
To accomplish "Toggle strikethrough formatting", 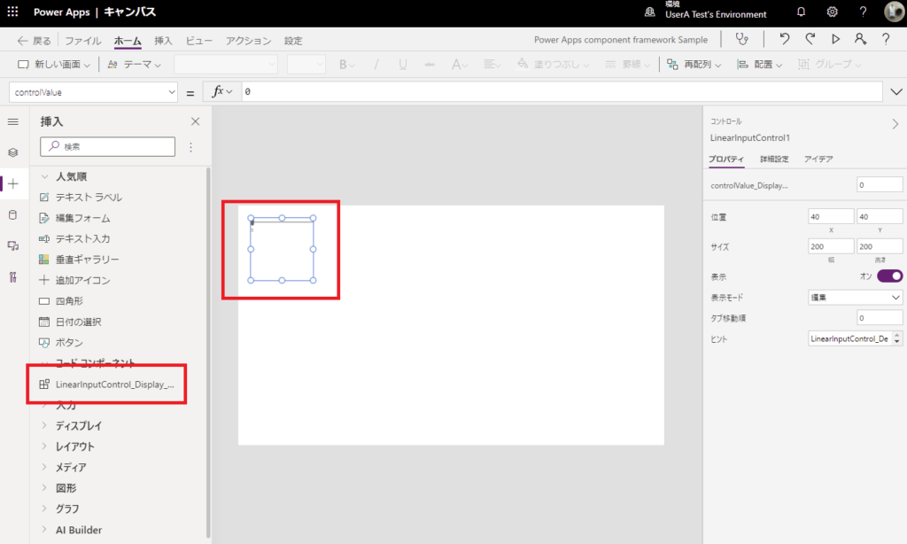I will click(430, 65).
